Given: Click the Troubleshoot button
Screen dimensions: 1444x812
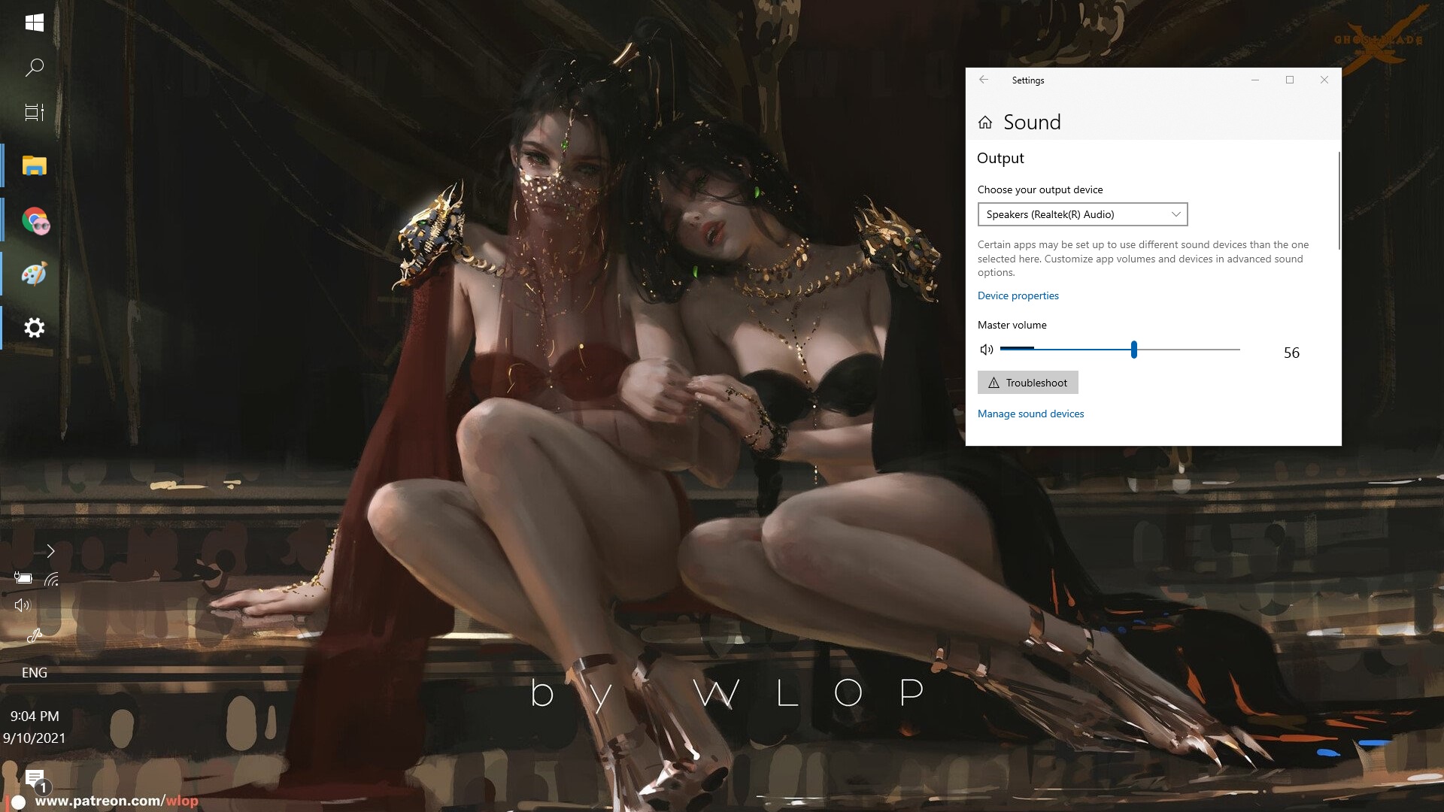Looking at the screenshot, I should 1027,383.
